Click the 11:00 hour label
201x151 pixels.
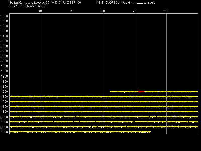[x=4, y=71]
